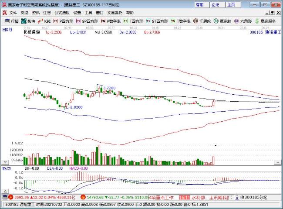Click the 14793.68 Shenzhen index value
This screenshot has height=209, width=283.
tap(95, 197)
